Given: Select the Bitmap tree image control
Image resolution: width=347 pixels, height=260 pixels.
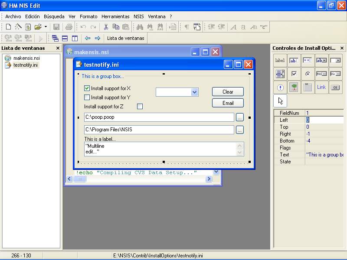Looking at the screenshot, I should click(294, 88).
